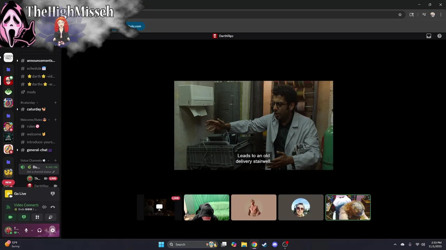Expand microphone input options arrow
The width and height of the screenshot is (446, 250).
coord(32,230)
